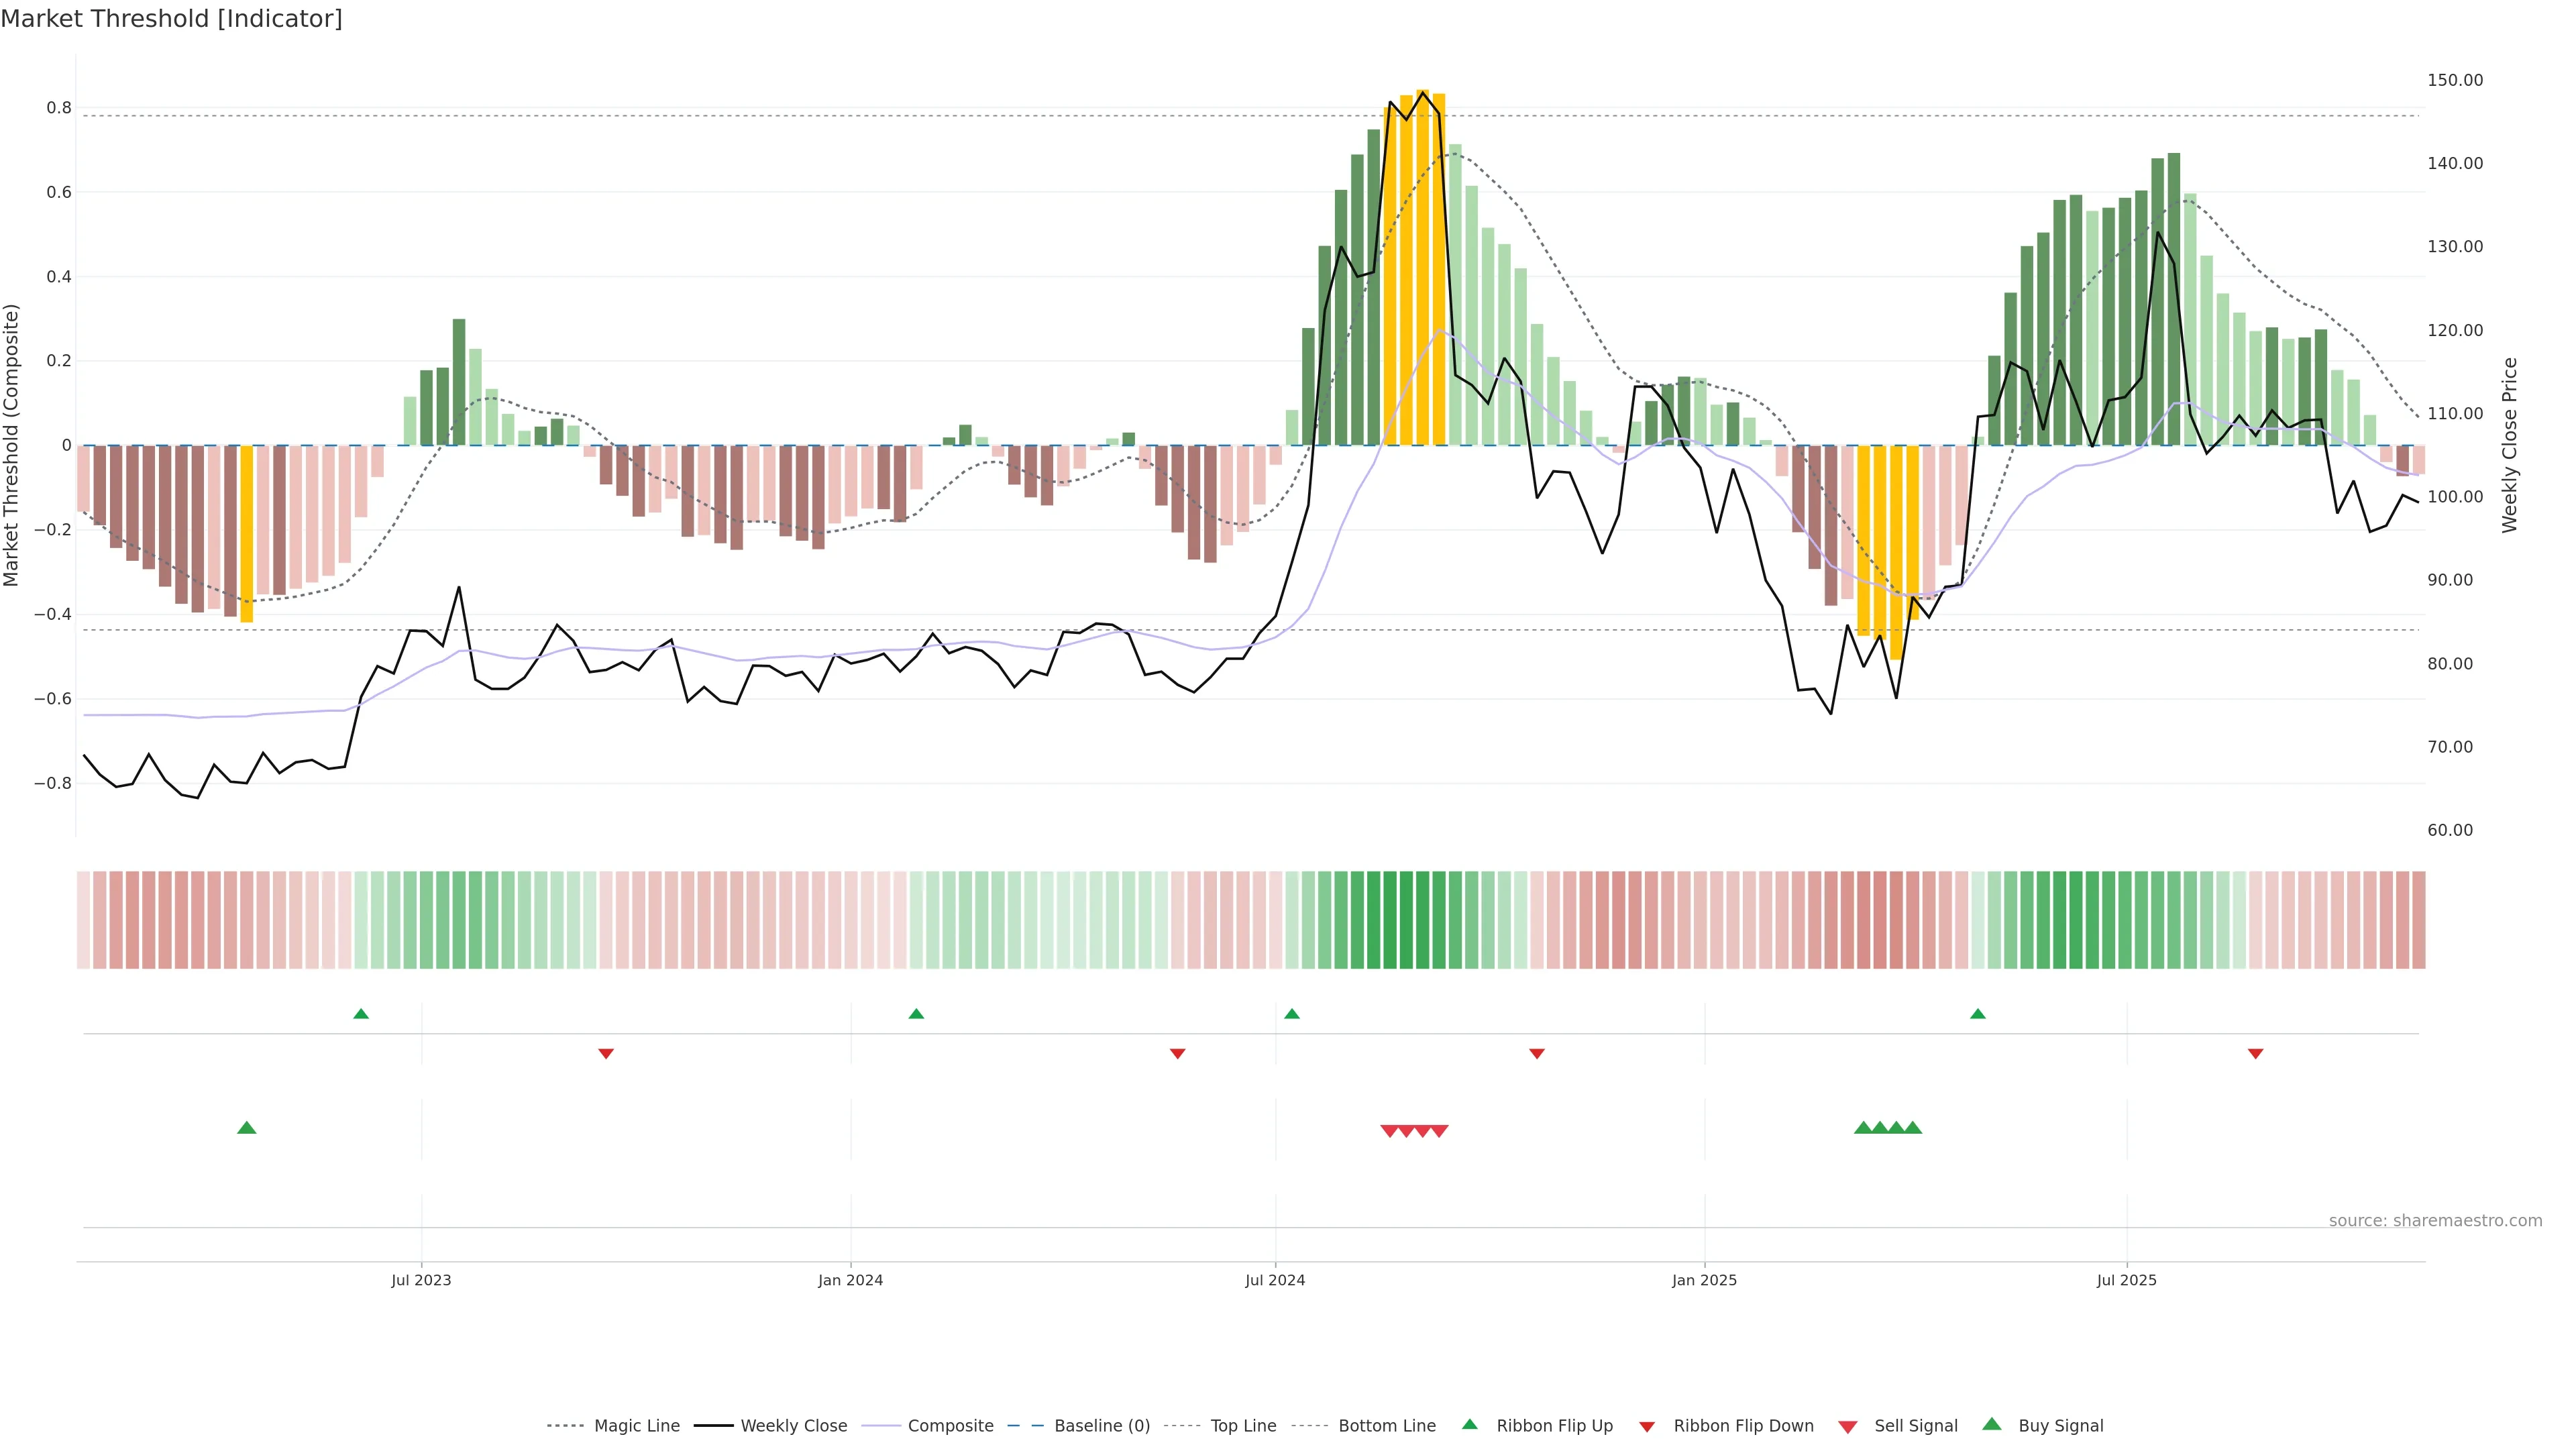Click the last Ribbon Flip Down marker after Jul 2025
The width and height of the screenshot is (2576, 1449).
[2255, 1054]
